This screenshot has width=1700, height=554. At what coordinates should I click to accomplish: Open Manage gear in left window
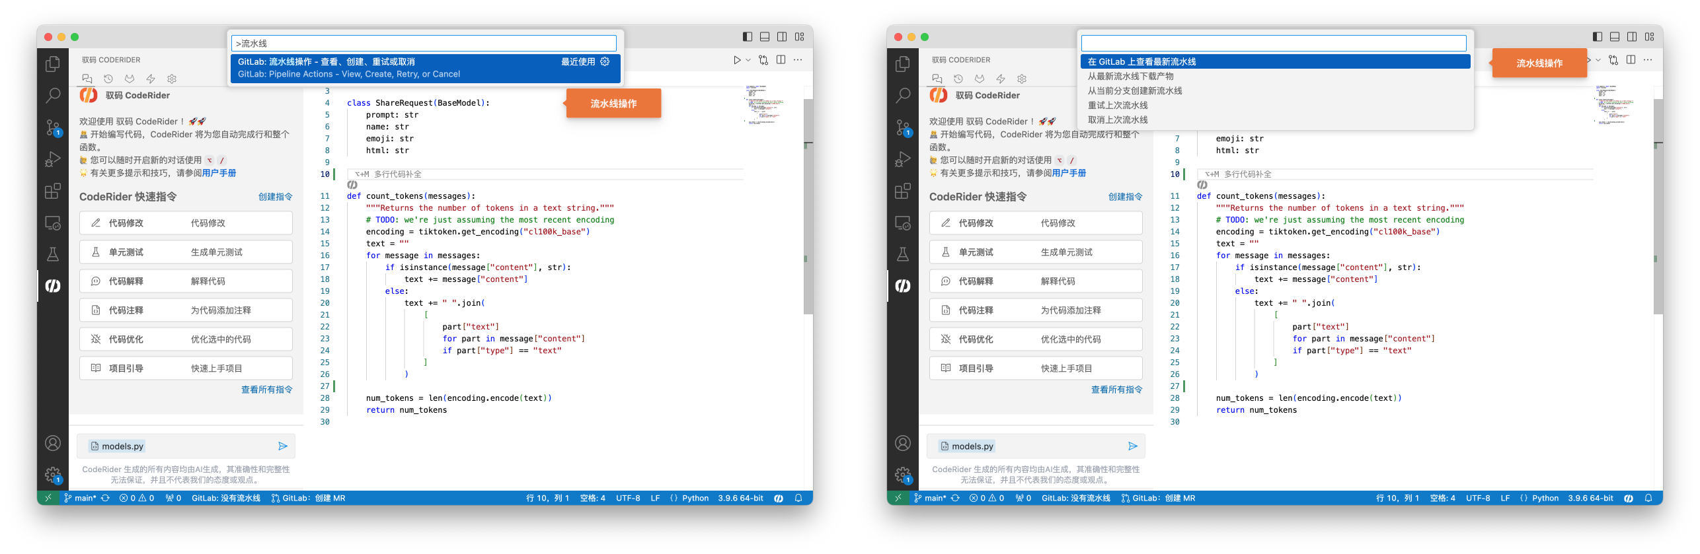tap(52, 475)
